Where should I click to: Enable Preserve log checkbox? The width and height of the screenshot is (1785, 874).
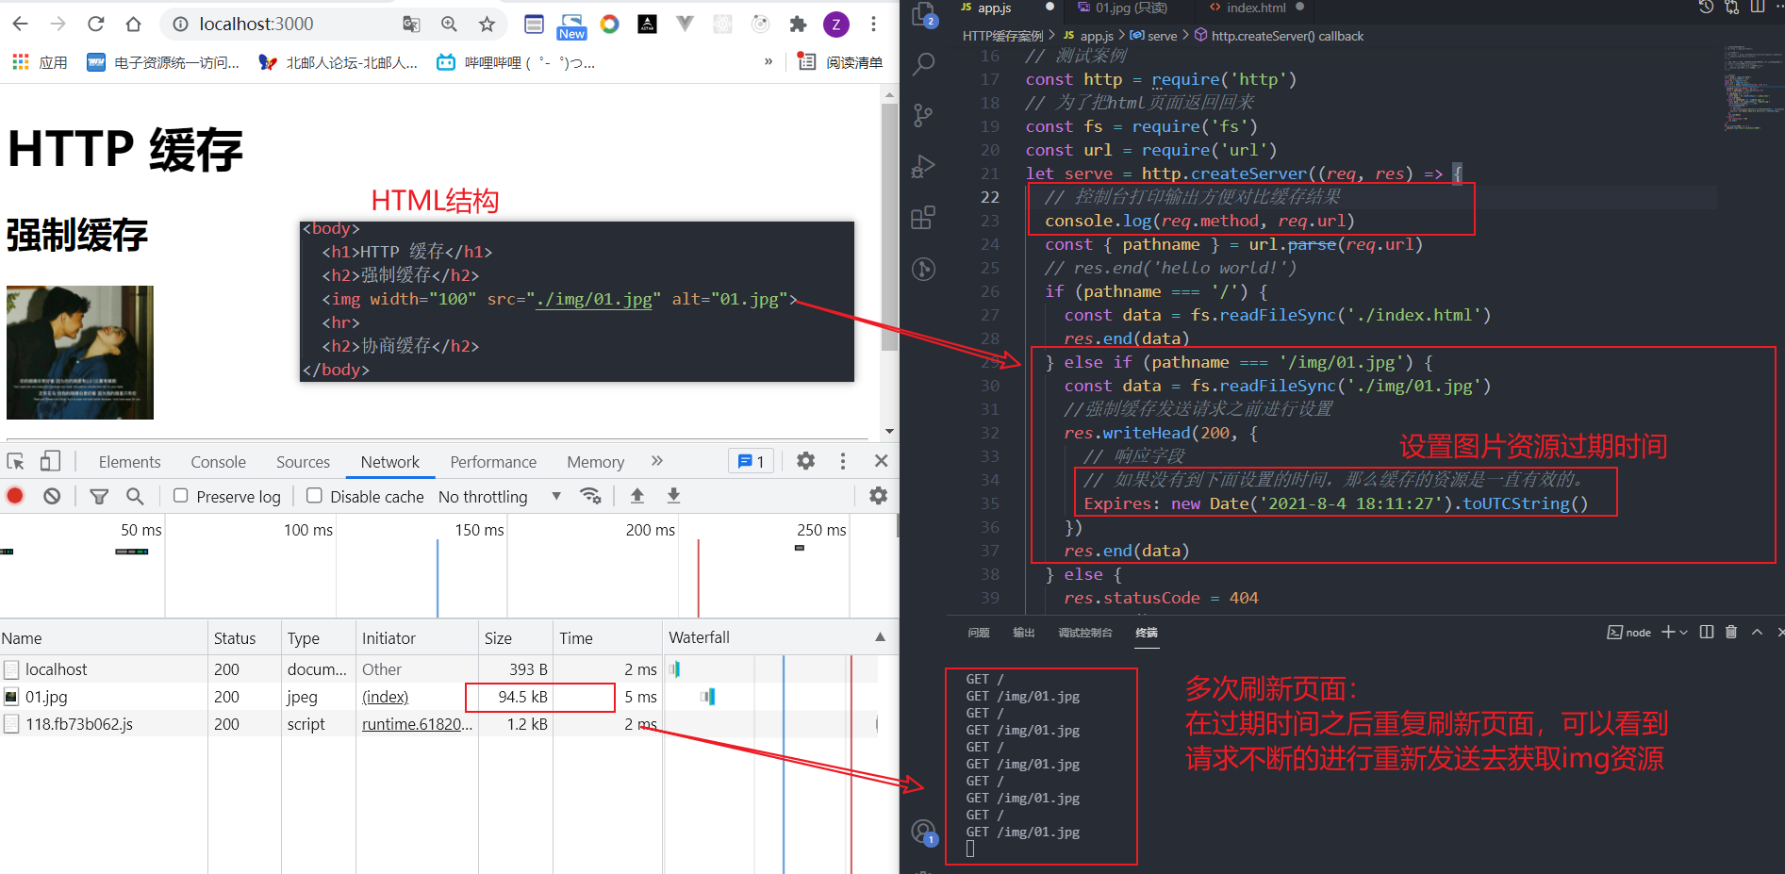pos(181,496)
